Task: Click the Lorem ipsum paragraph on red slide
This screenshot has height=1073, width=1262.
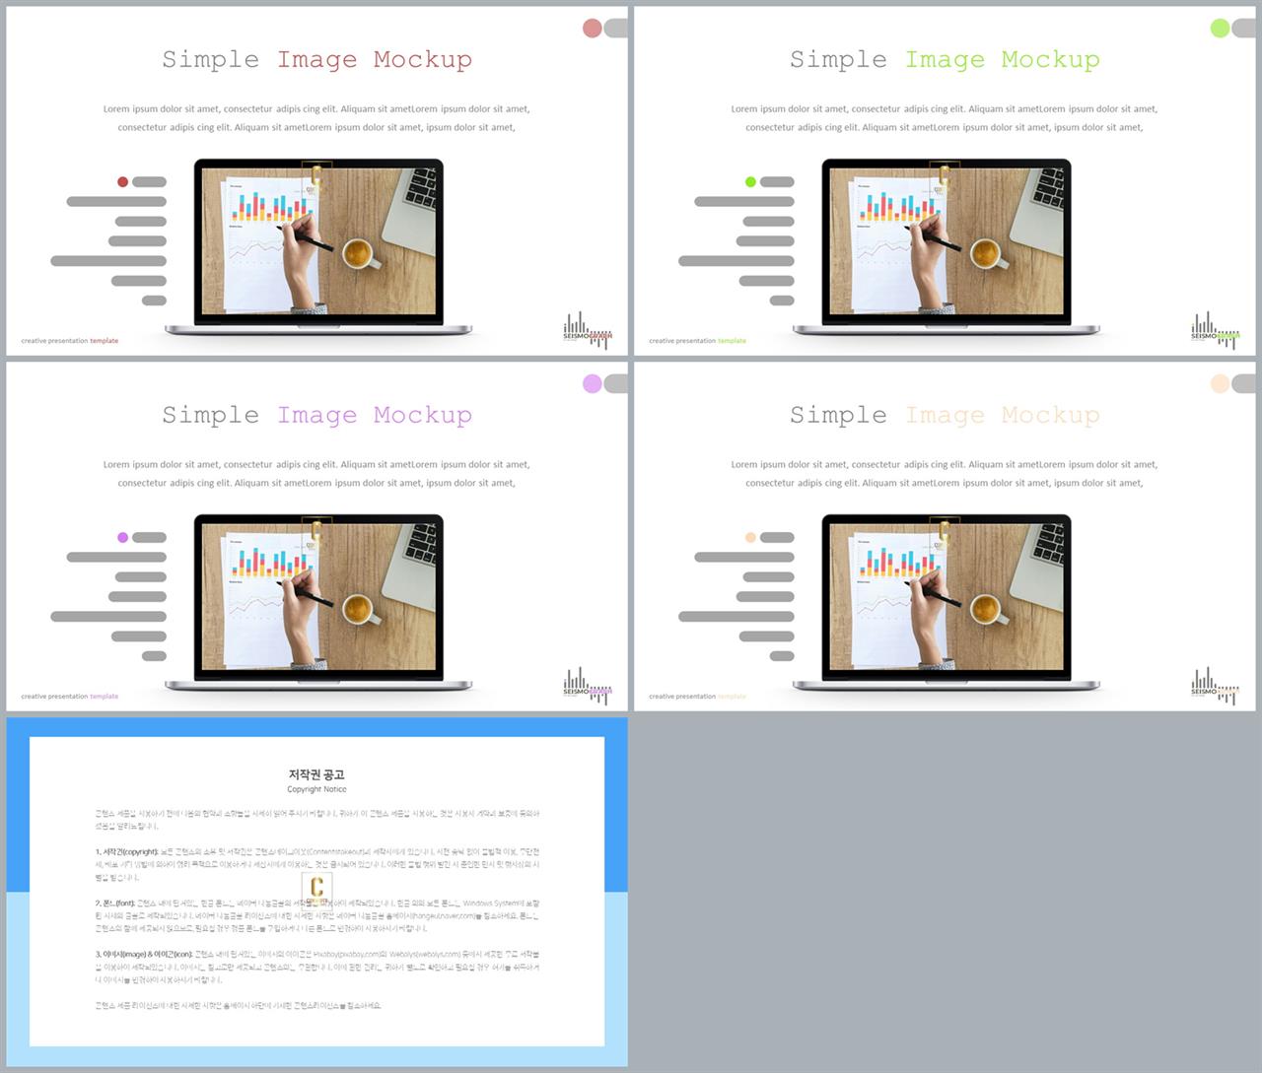Action: (x=316, y=118)
